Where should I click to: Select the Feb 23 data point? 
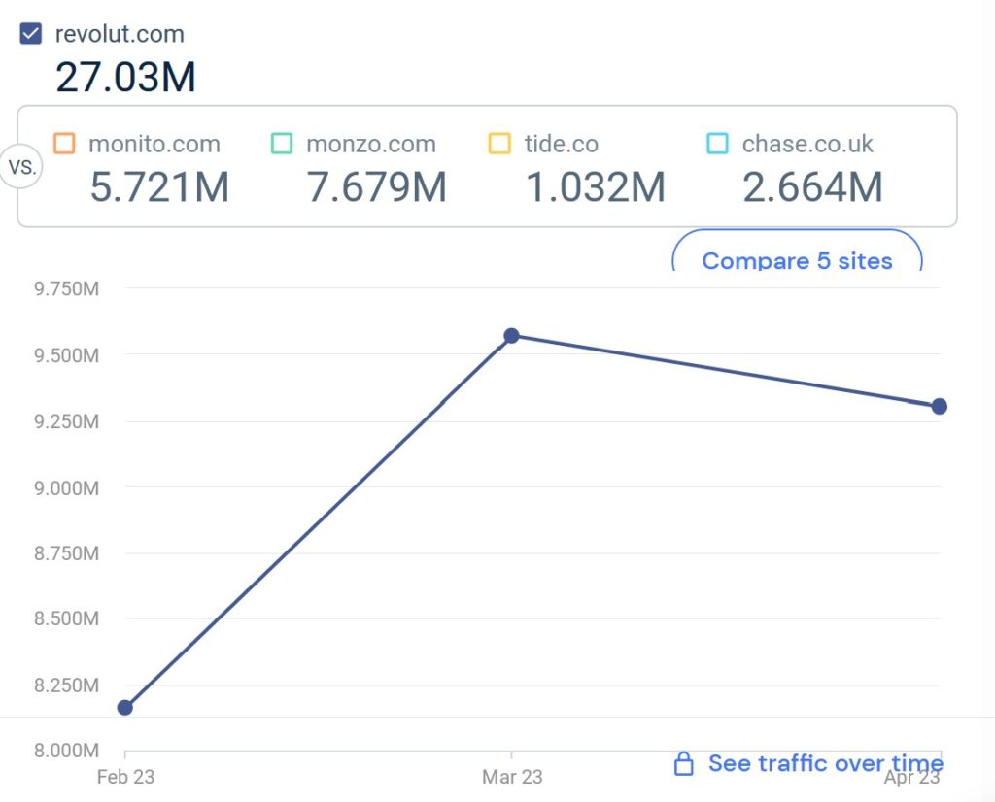click(125, 708)
